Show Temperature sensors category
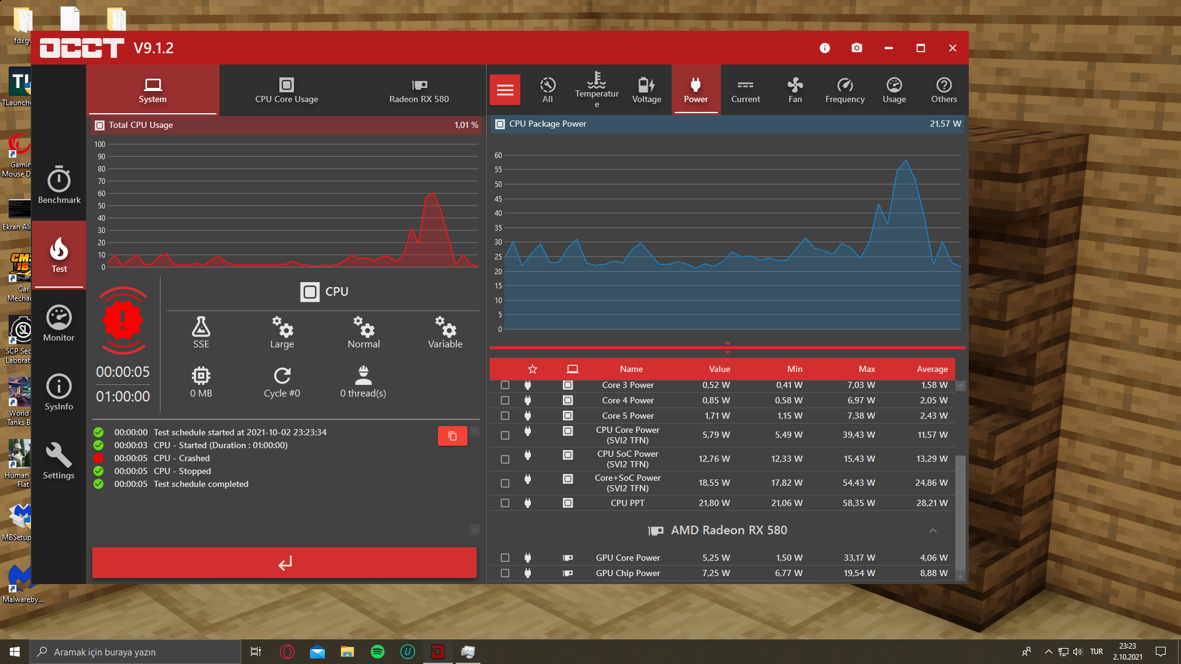The height and width of the screenshot is (664, 1181). point(597,90)
